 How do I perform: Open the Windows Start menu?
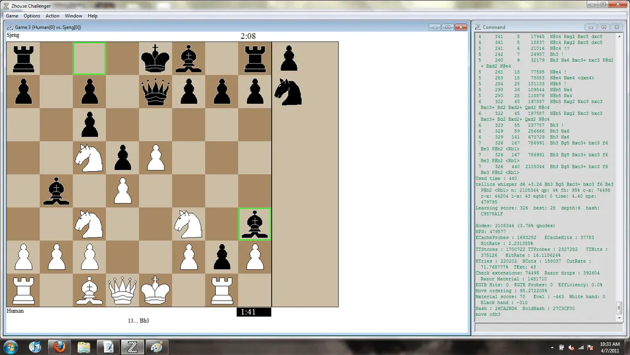click(10, 347)
